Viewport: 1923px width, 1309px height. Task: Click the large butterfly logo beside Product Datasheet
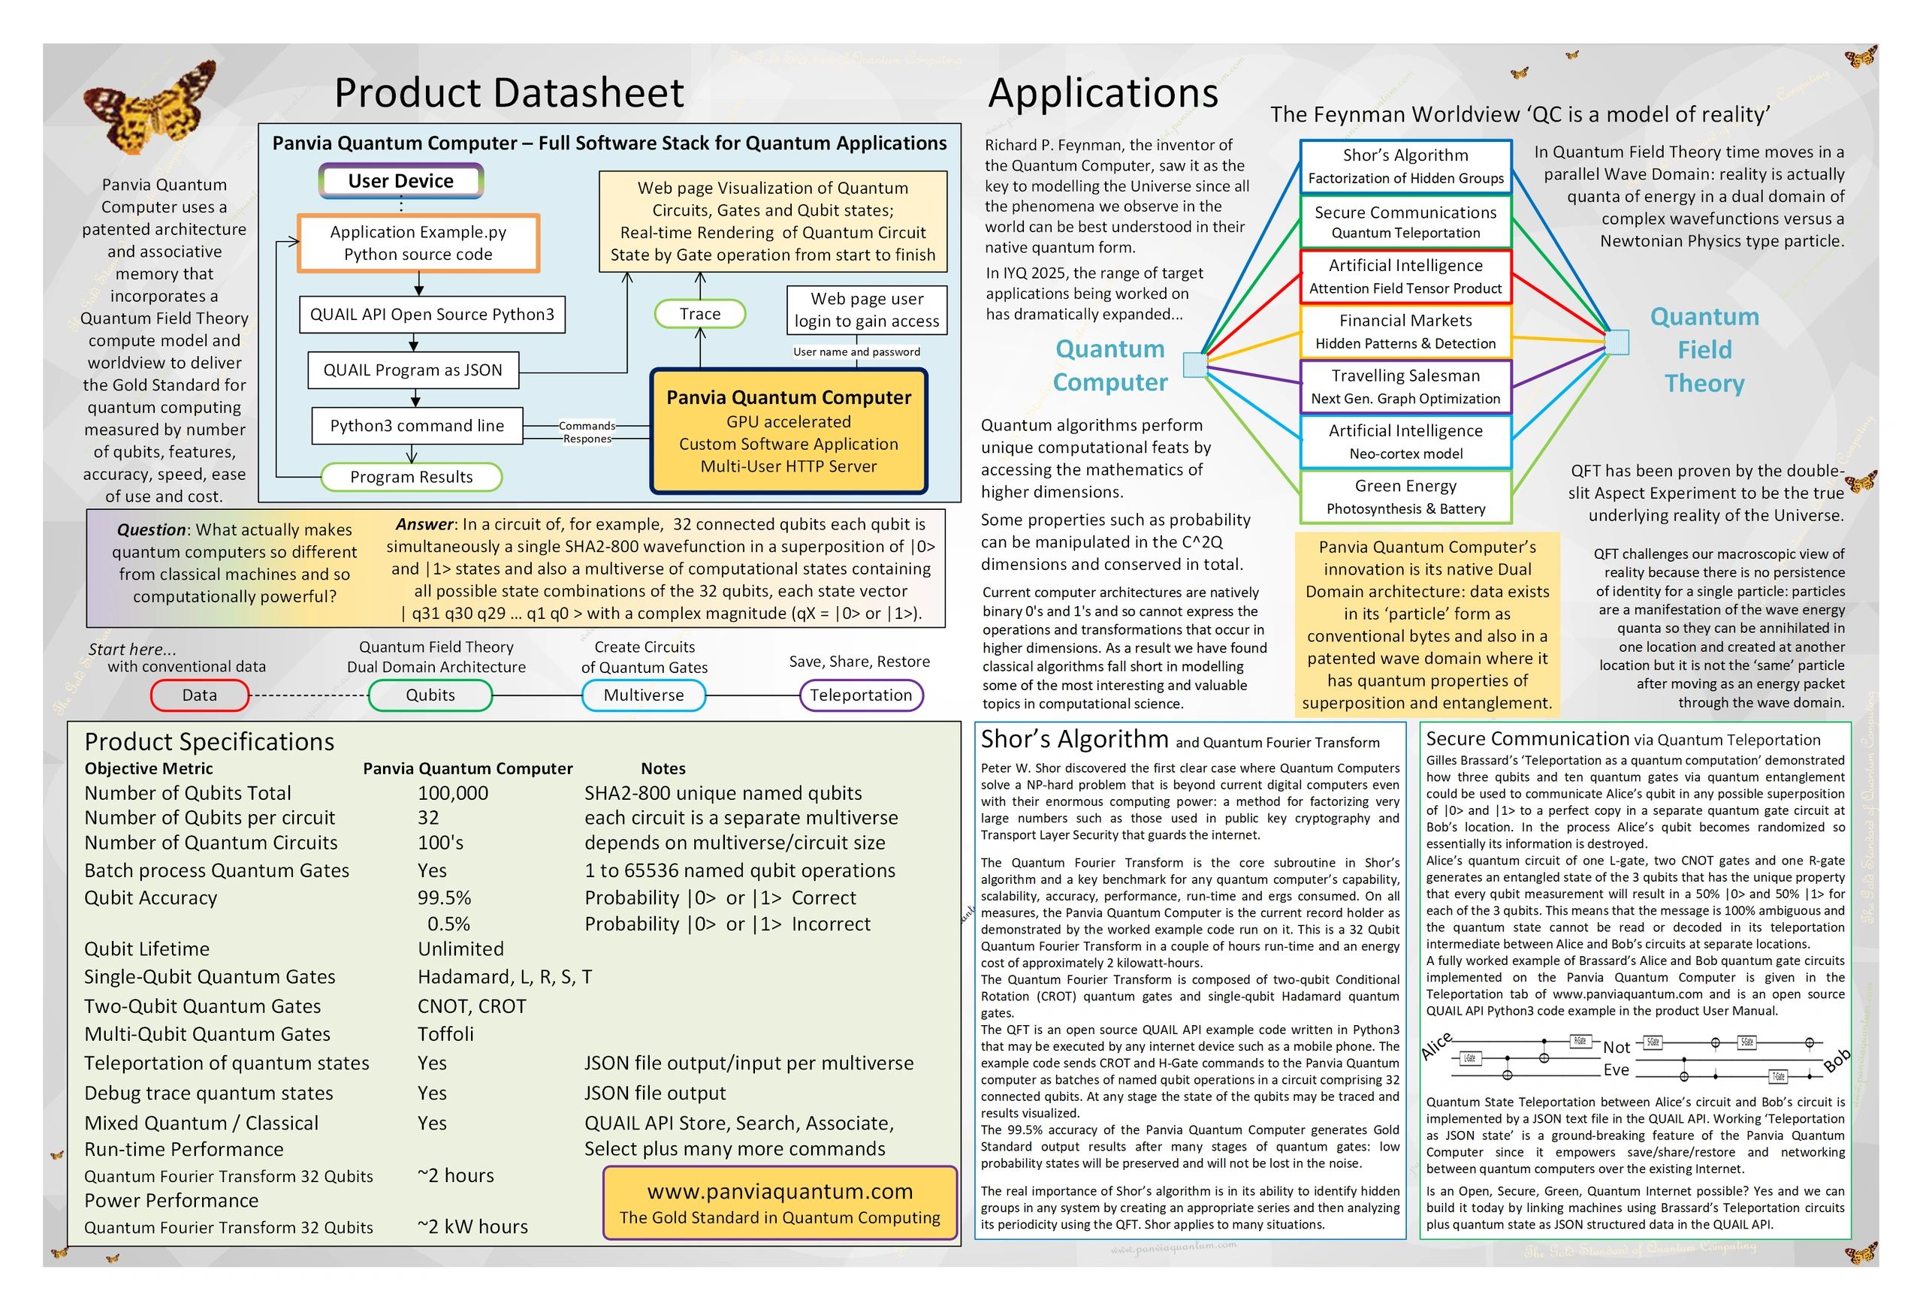coord(150,106)
